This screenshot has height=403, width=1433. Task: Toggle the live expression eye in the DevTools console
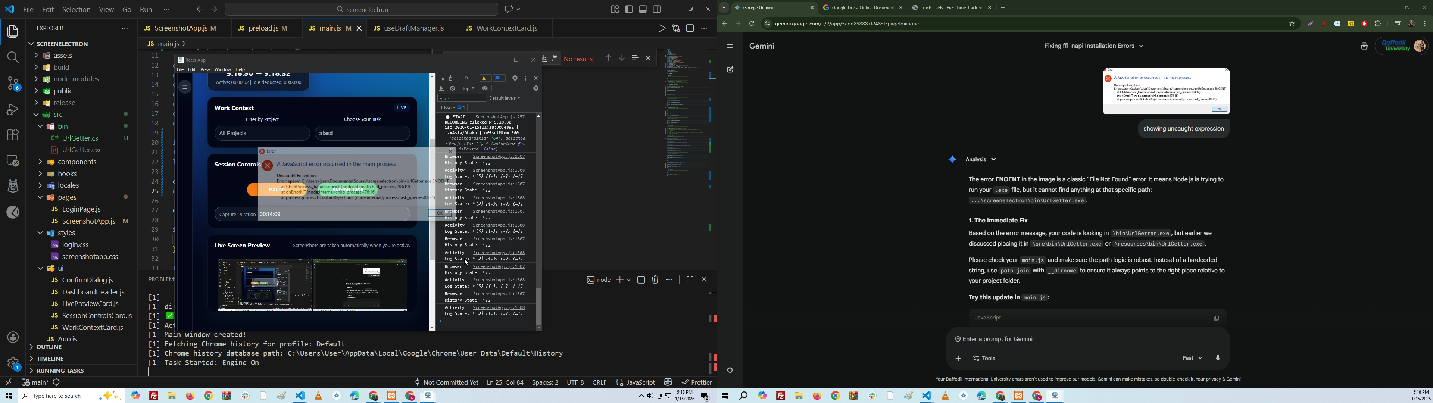485,88
